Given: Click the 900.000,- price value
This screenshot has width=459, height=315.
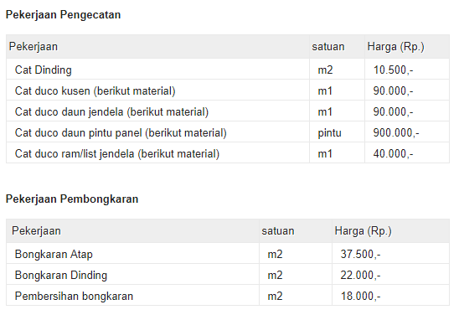Looking at the screenshot, I should pos(396,133).
